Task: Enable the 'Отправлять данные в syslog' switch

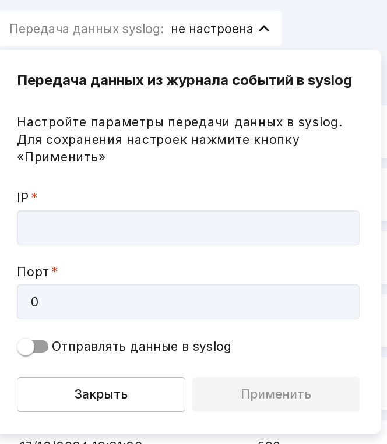Action: [33, 347]
